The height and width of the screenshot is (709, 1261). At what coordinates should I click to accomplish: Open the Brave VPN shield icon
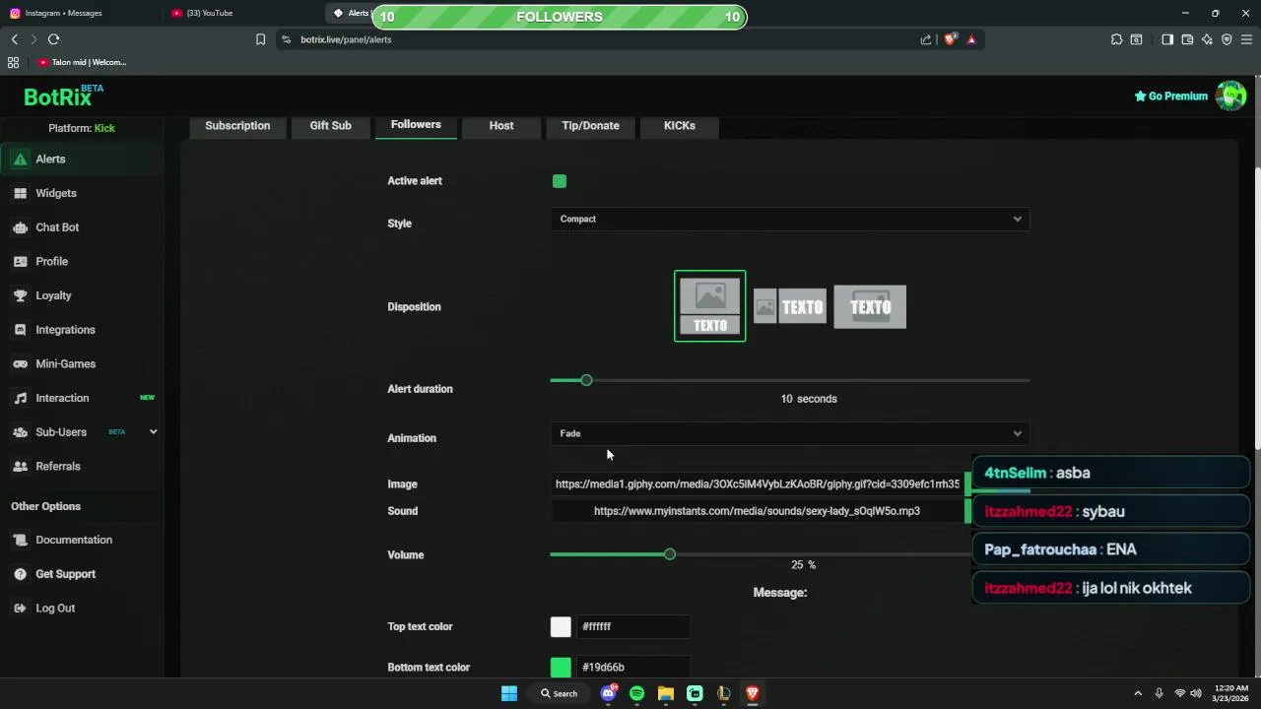[x=1227, y=39]
